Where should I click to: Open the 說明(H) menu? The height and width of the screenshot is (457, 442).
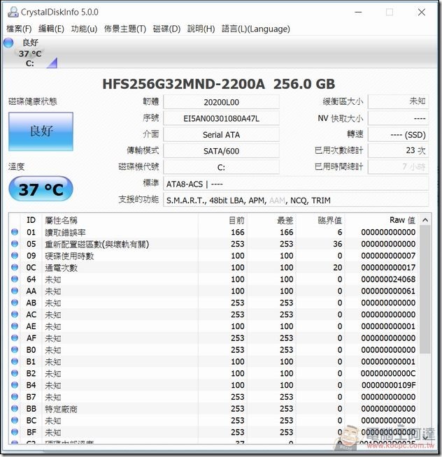coord(201,29)
